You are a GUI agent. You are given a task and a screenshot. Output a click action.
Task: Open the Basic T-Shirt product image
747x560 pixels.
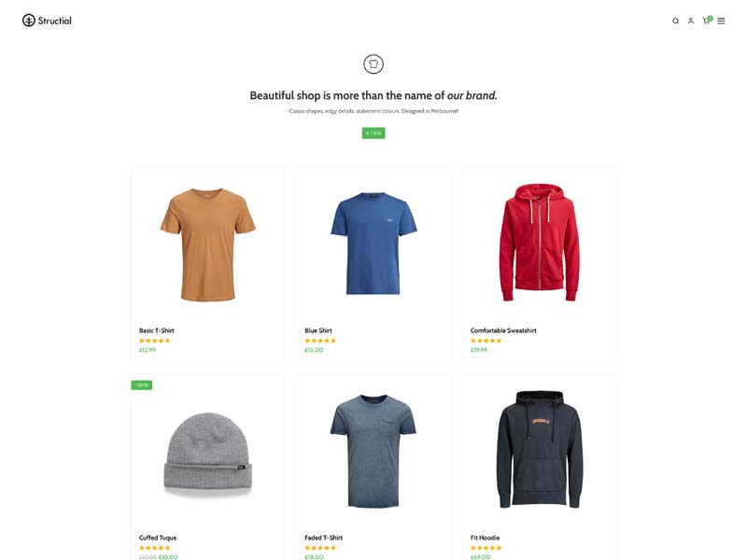tap(207, 245)
